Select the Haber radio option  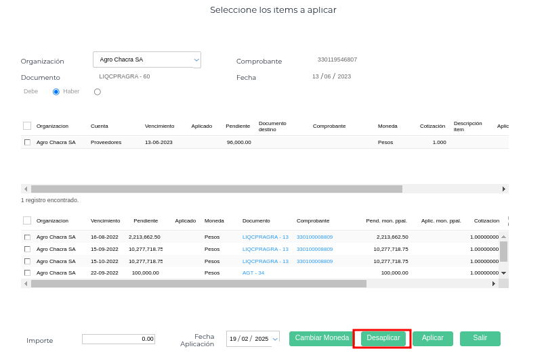tap(56, 92)
